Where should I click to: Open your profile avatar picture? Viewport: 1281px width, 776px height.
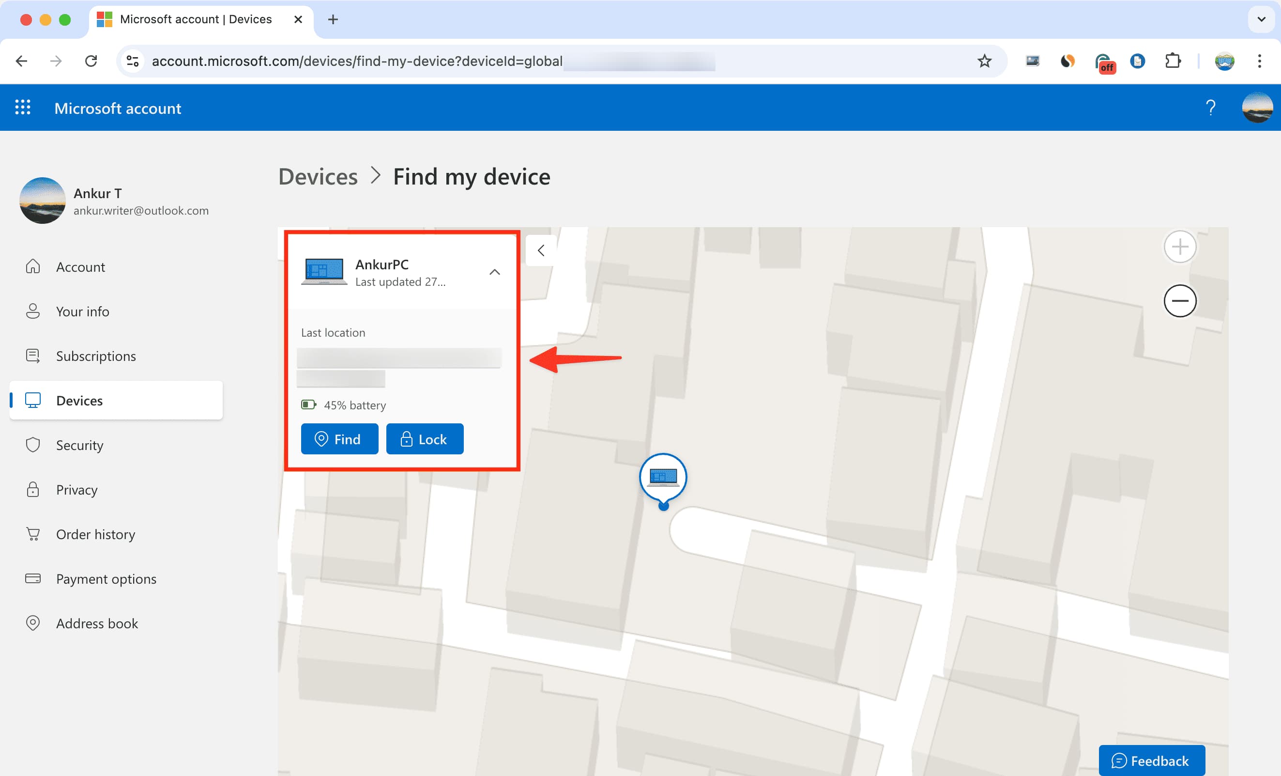tap(1258, 108)
